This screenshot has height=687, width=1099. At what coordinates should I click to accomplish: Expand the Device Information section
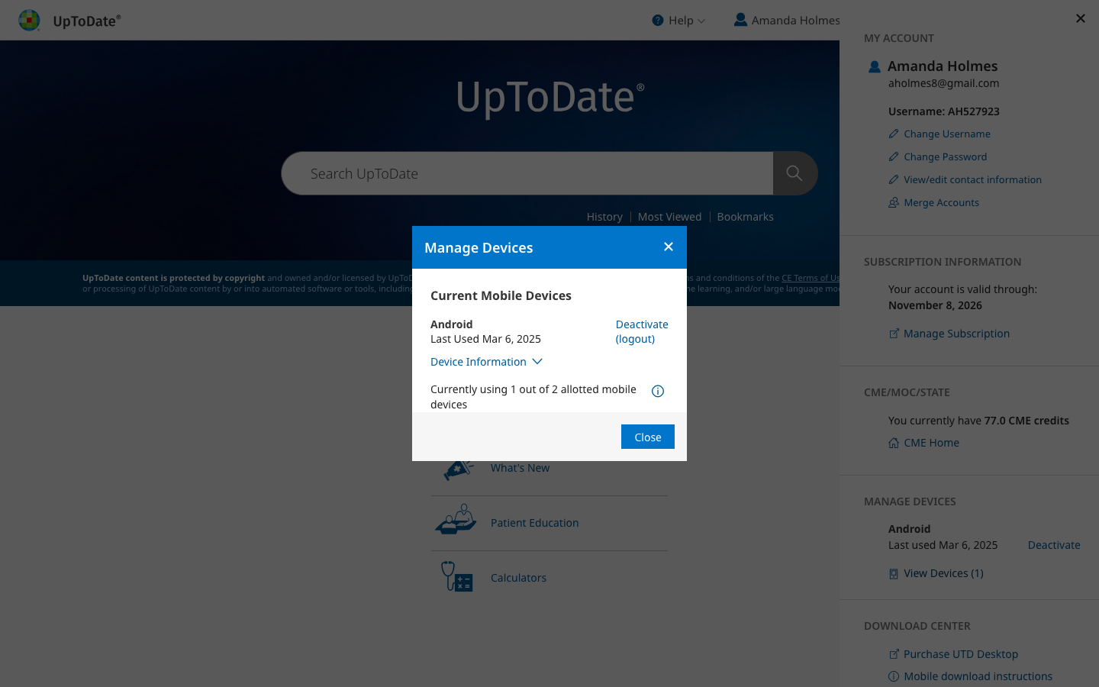(x=486, y=362)
